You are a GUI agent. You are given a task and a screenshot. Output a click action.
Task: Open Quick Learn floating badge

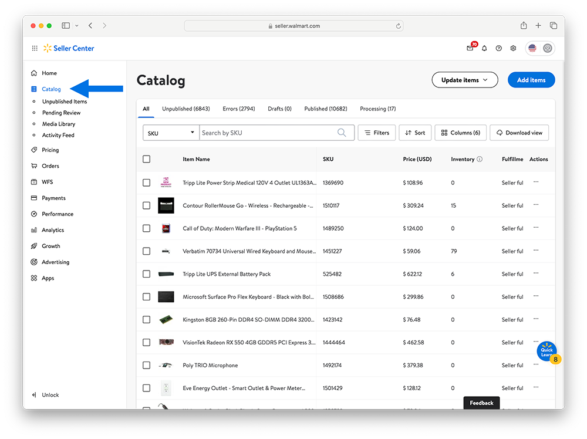(548, 352)
